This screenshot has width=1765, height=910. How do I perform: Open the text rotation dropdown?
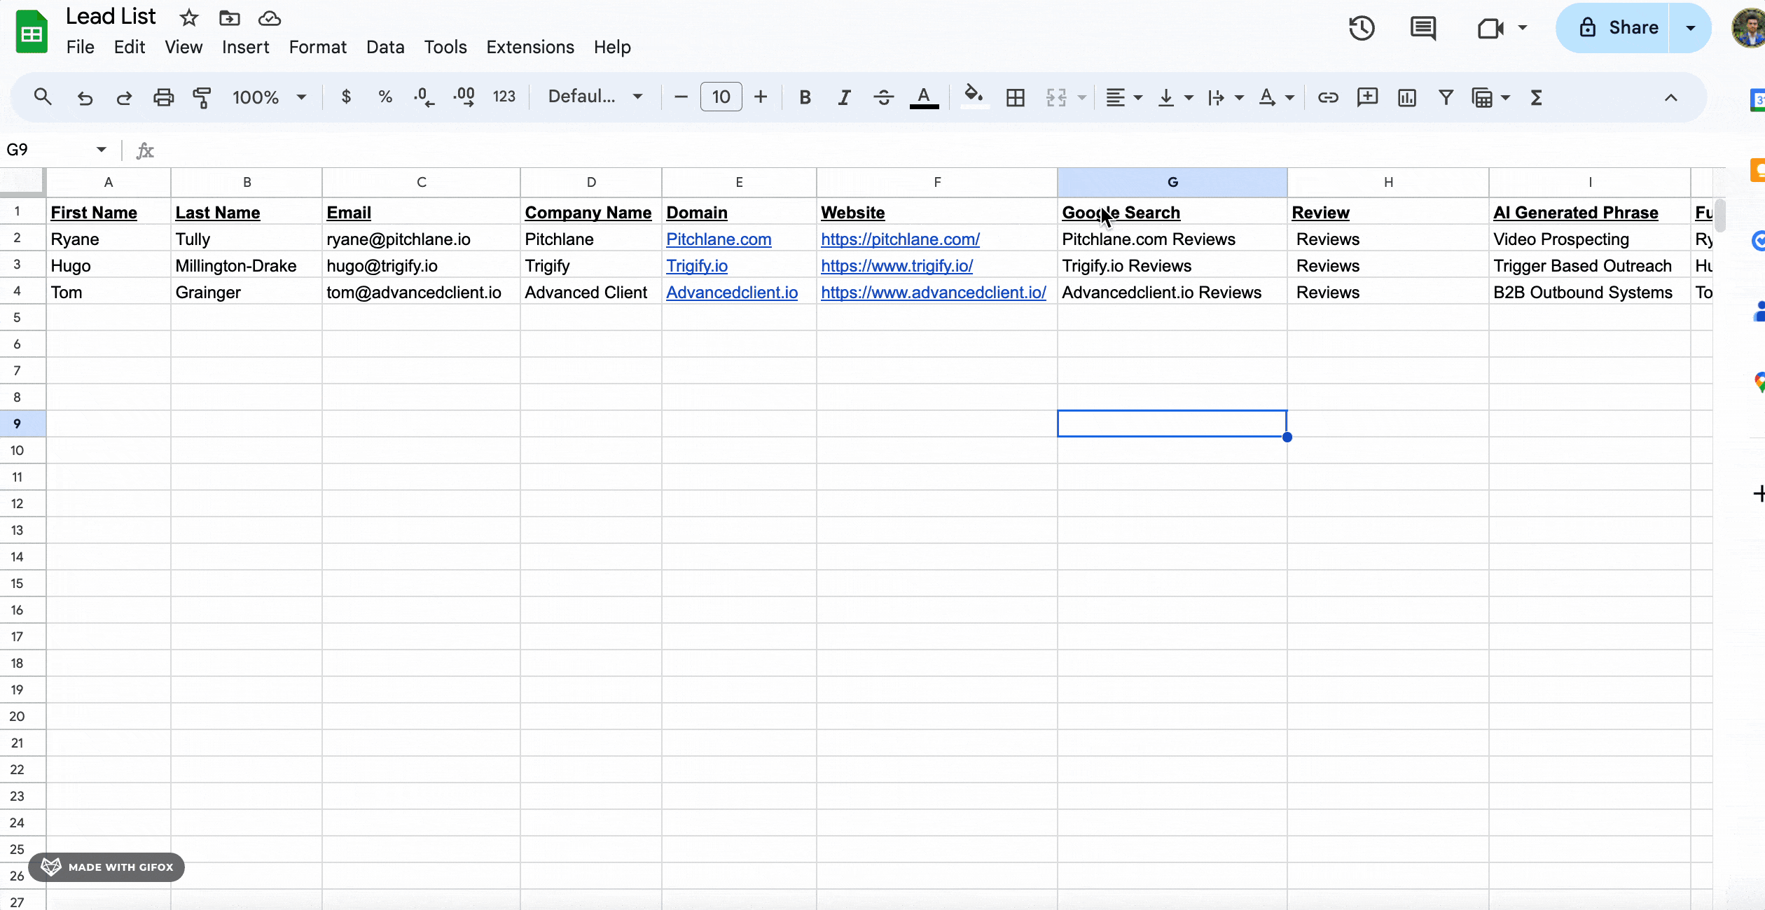pyautogui.click(x=1276, y=97)
